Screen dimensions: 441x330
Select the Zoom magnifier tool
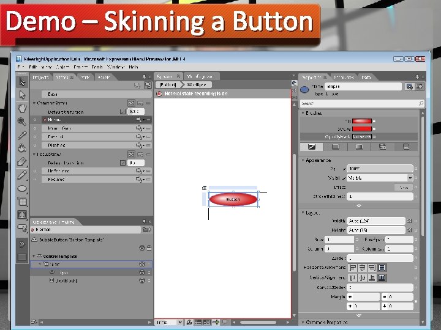point(22,122)
